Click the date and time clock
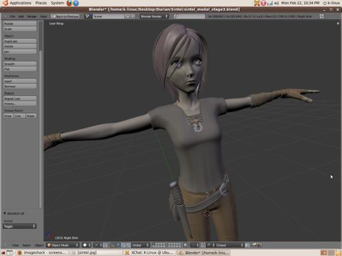342x256 pixels. 300,3
